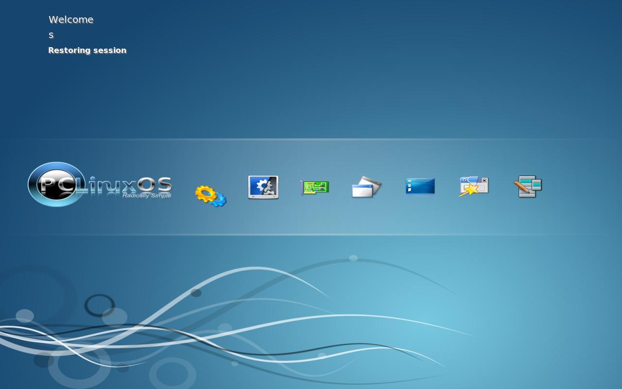622x389 pixels.
Task: Click the "Welcome" text
Action: [71, 19]
